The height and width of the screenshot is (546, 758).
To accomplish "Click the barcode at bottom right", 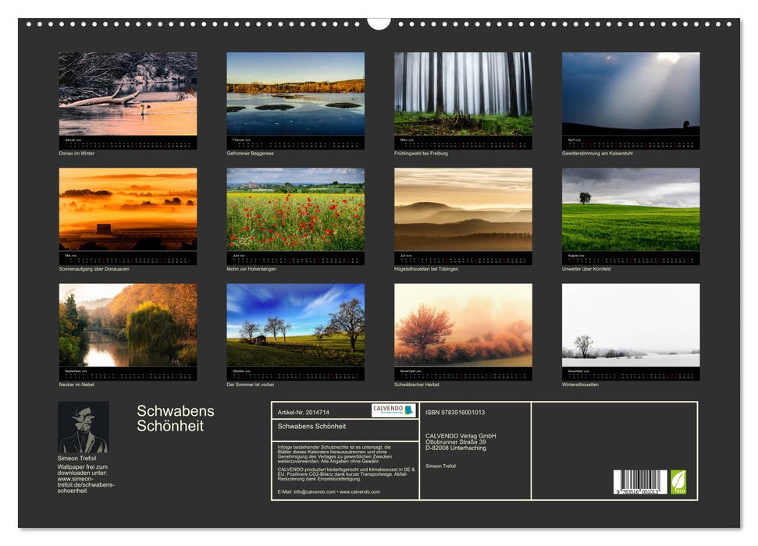I will [x=640, y=482].
